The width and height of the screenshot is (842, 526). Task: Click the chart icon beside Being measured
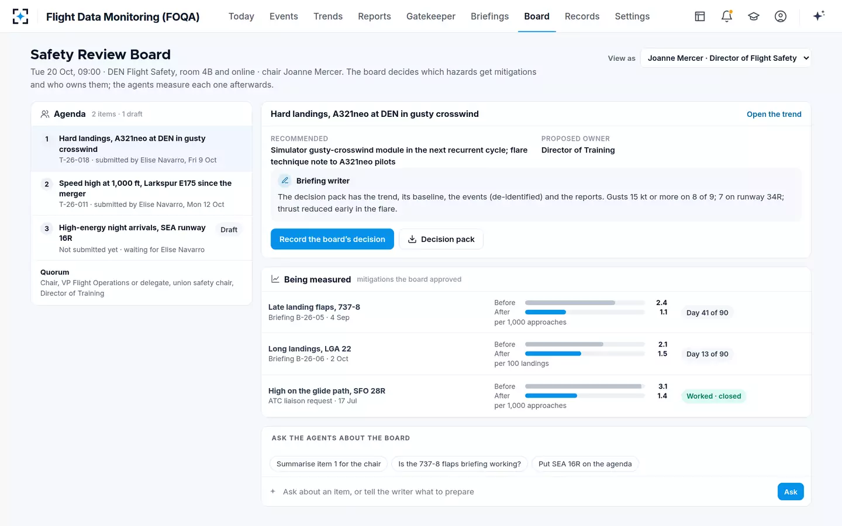point(275,279)
